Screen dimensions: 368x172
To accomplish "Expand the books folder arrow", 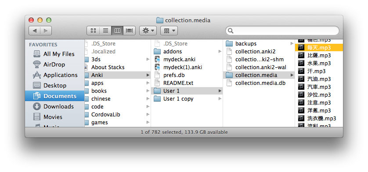I will (148, 91).
